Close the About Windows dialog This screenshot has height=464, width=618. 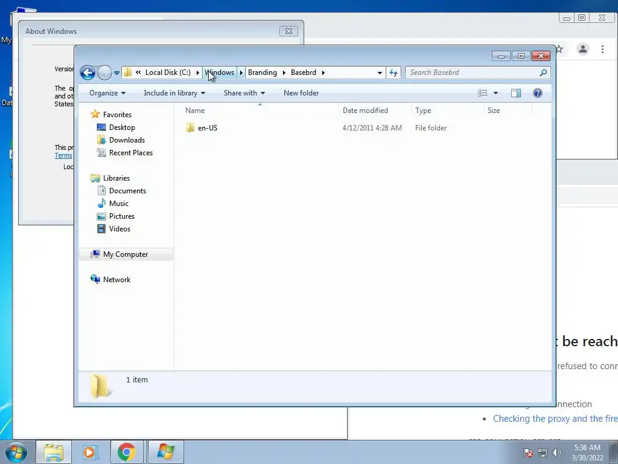pos(288,31)
